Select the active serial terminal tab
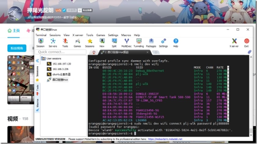The height and width of the screenshot is (144, 257). tap(125, 52)
